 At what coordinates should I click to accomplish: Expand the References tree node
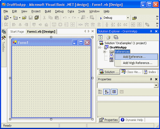(105, 52)
